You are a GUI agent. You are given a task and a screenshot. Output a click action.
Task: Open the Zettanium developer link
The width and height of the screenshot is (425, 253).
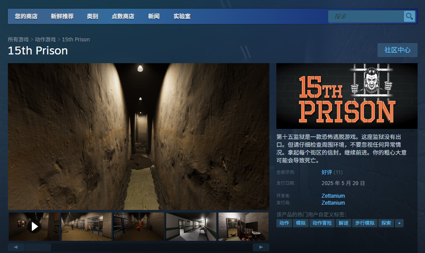click(x=333, y=196)
